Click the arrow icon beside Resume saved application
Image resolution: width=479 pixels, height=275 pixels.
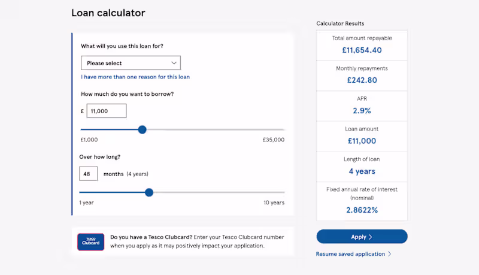(x=390, y=254)
